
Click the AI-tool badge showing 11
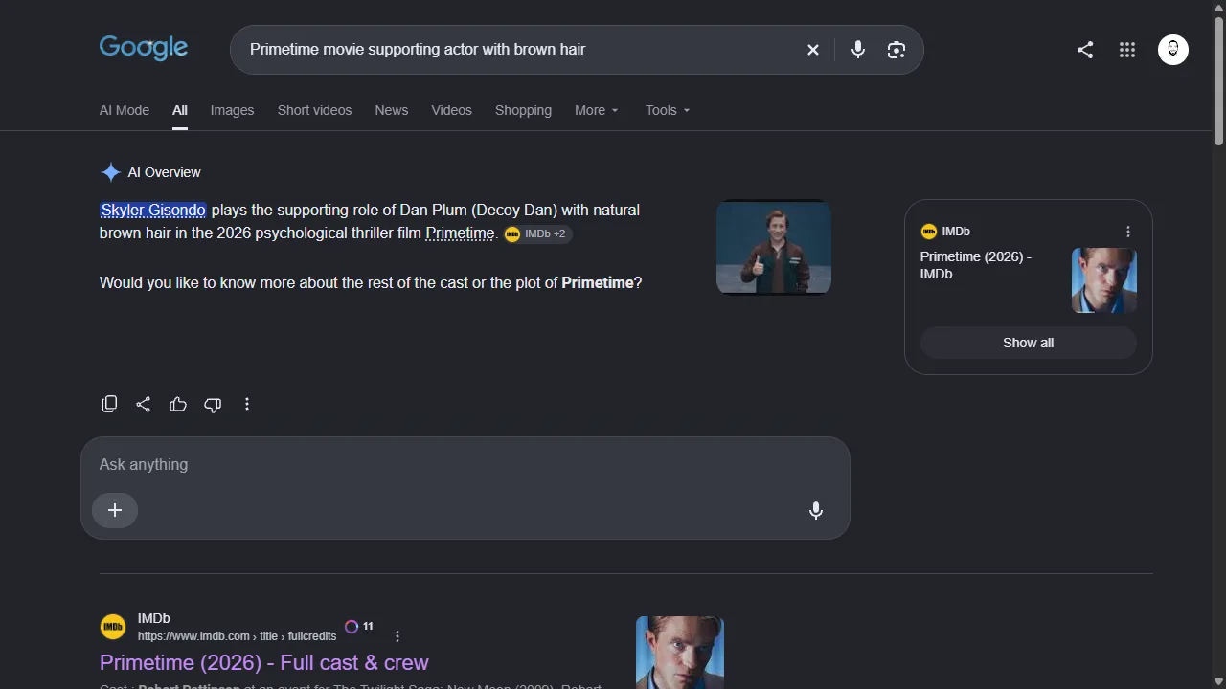click(x=359, y=627)
